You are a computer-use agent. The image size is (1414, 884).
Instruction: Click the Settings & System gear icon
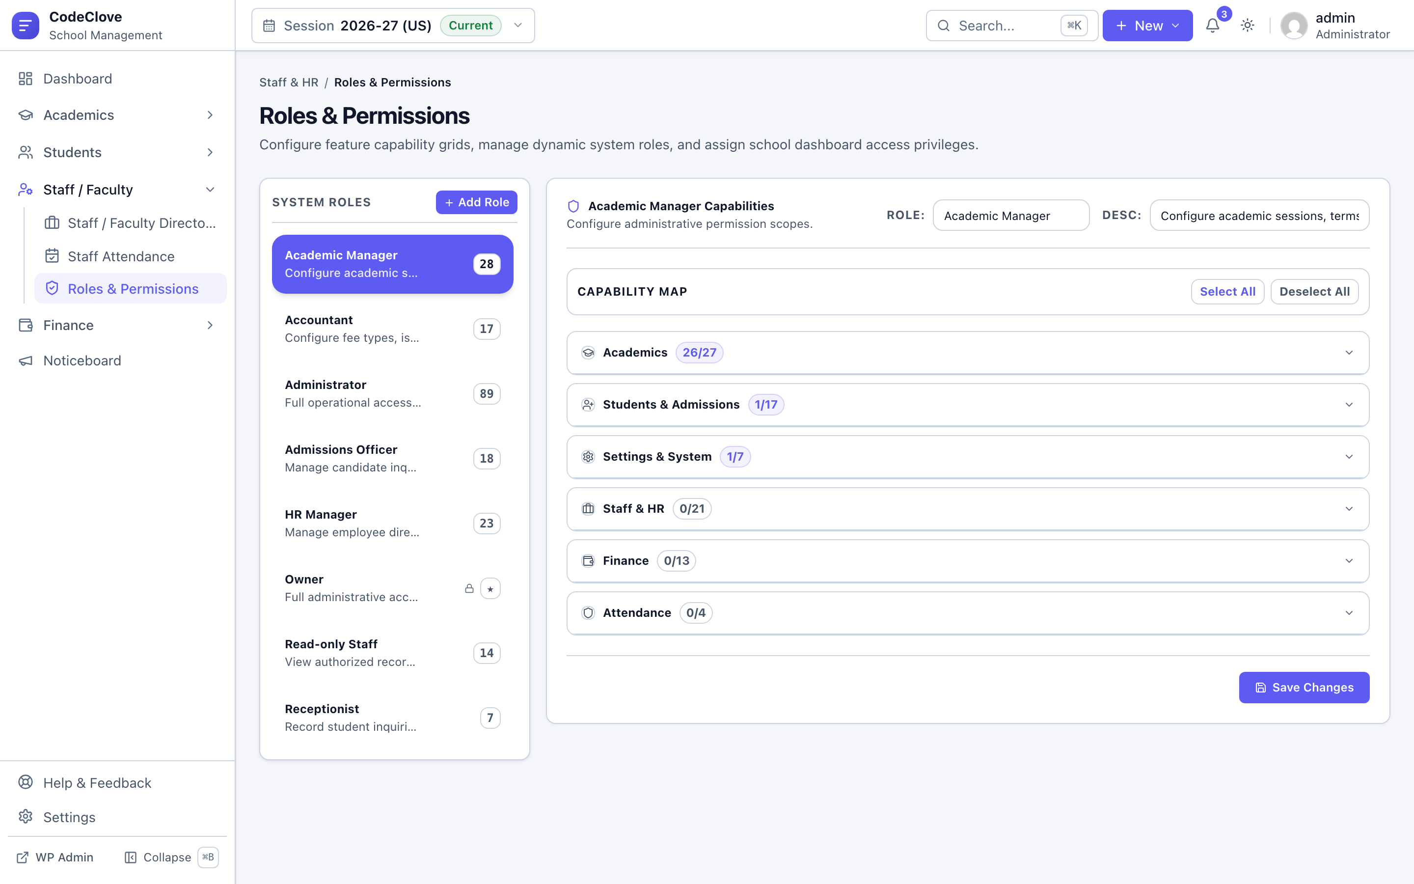pyautogui.click(x=588, y=457)
